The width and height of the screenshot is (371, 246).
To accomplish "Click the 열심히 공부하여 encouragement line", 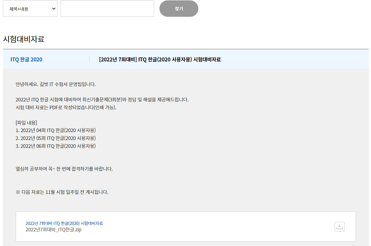I will 64,169.
